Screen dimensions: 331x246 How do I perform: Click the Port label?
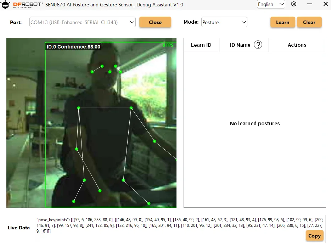pyautogui.click(x=16, y=22)
